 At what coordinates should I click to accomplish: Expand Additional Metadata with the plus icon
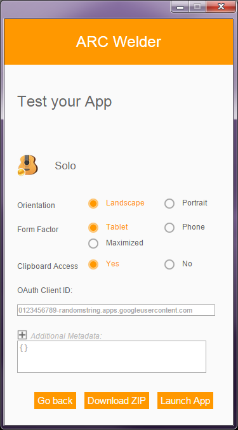pyautogui.click(x=22, y=335)
